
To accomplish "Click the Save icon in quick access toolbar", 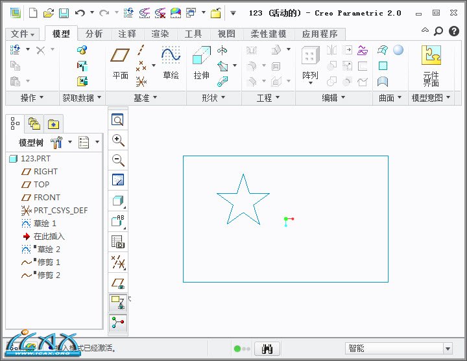I will click(64, 12).
